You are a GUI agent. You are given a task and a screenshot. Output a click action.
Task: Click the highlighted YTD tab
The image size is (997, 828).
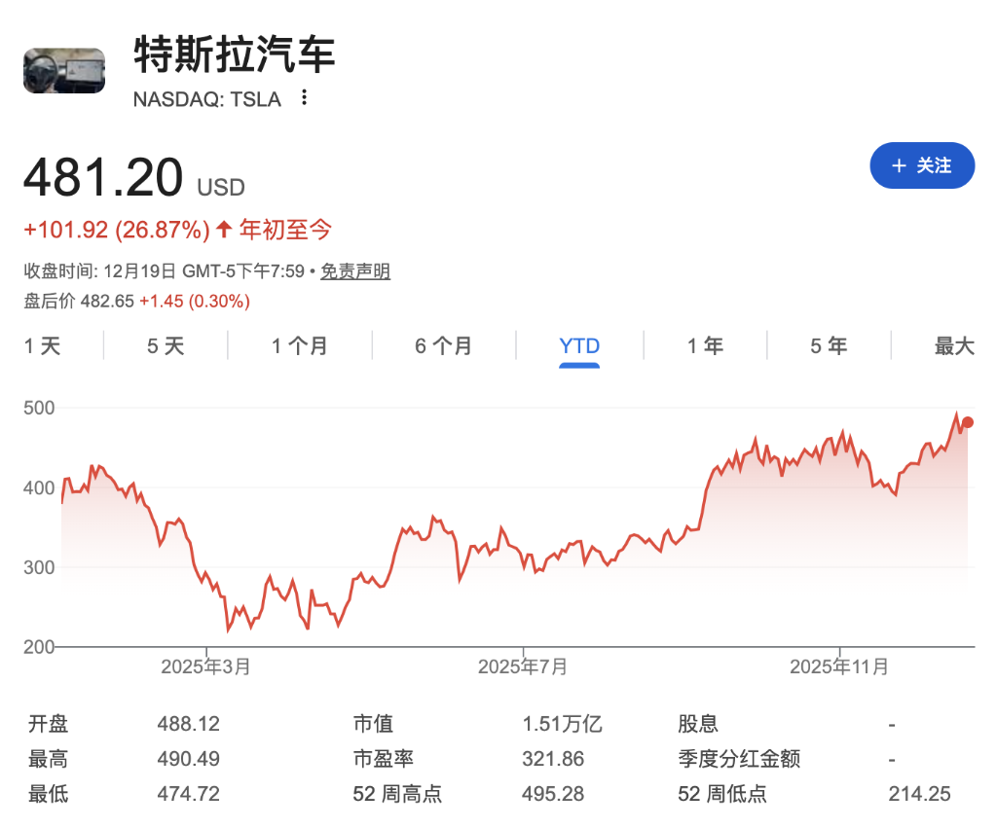(579, 345)
